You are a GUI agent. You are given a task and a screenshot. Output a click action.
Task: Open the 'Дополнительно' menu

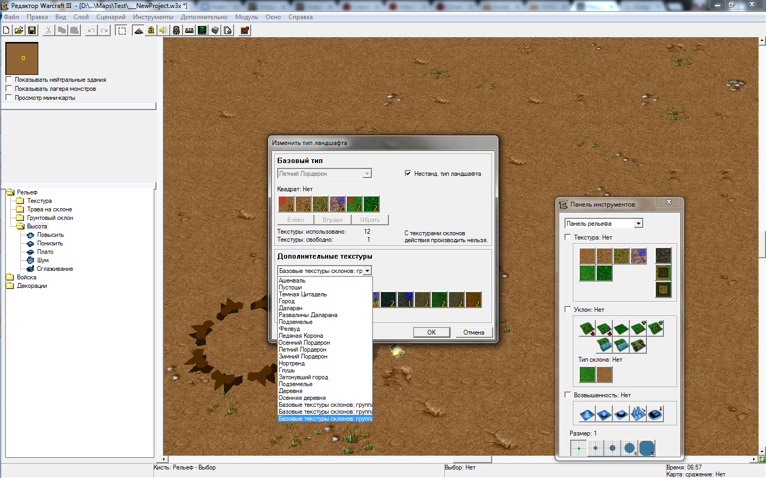(x=204, y=17)
